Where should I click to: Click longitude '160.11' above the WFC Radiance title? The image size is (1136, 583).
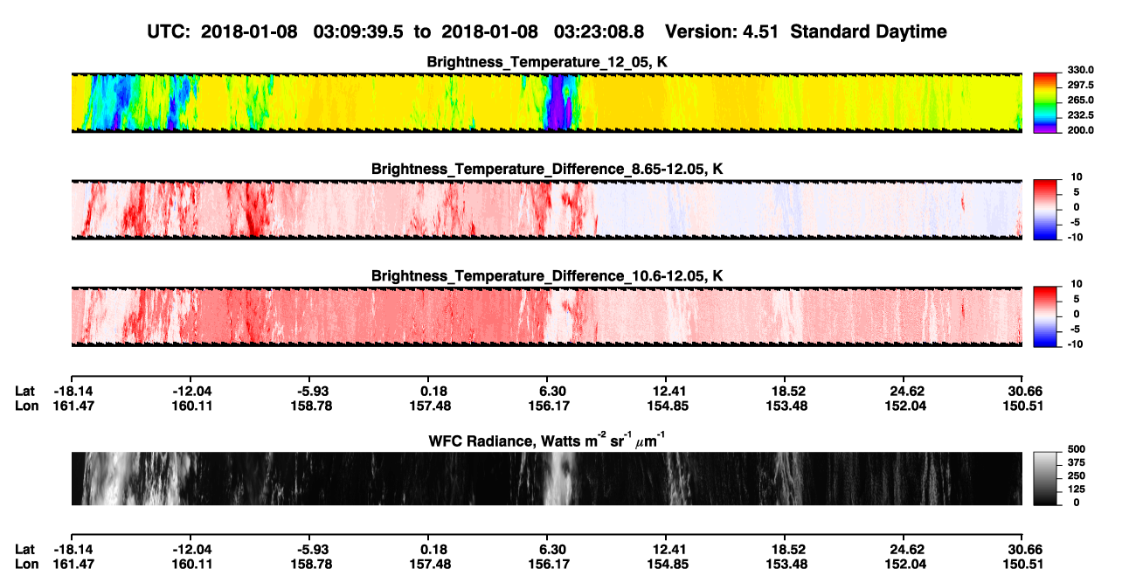pos(190,406)
